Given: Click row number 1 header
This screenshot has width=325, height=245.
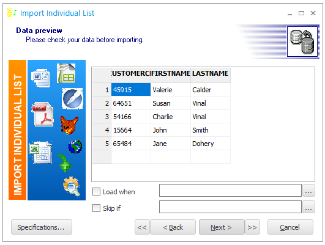Looking at the screenshot, I should tap(102, 90).
